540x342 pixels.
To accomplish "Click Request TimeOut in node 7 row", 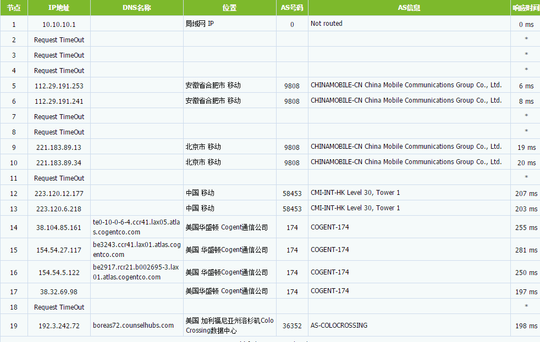I will point(59,117).
